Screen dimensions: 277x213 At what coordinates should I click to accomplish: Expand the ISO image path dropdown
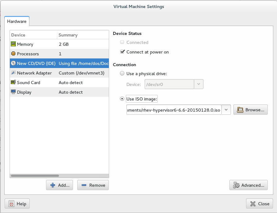(226, 110)
